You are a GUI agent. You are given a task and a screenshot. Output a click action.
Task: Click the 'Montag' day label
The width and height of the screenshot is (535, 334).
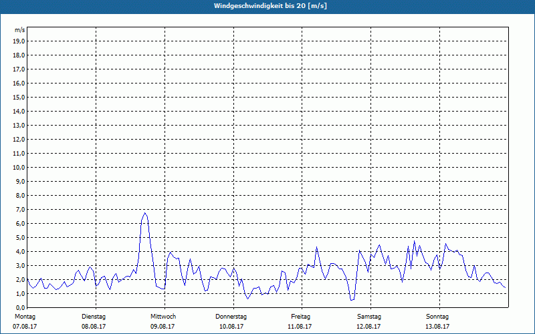(25, 317)
